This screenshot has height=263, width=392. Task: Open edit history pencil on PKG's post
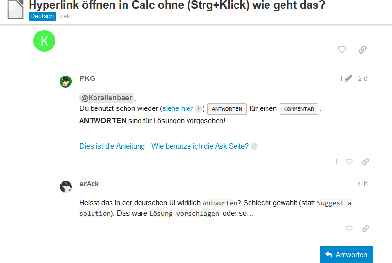click(346, 78)
